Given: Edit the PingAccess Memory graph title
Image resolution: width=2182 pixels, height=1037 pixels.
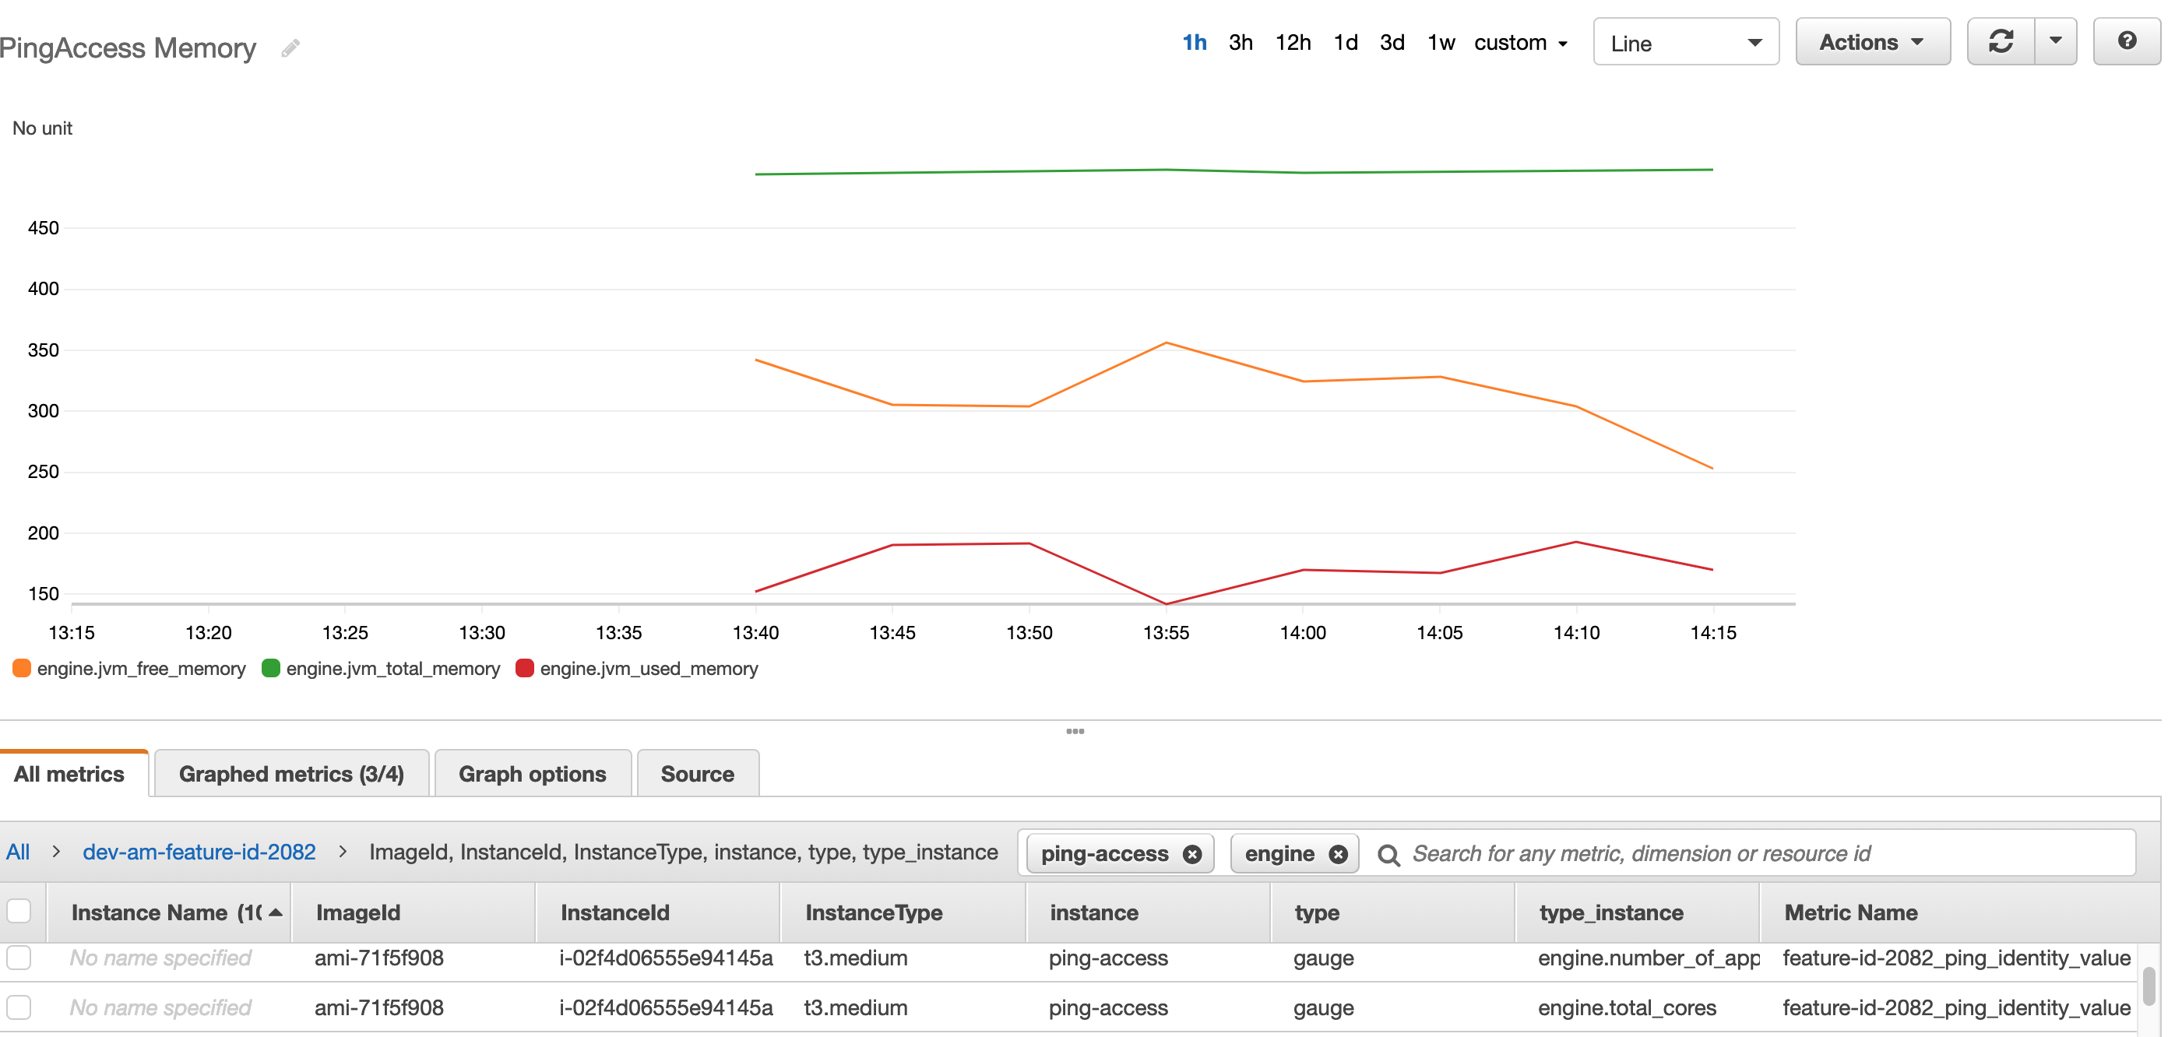Looking at the screenshot, I should point(290,48).
